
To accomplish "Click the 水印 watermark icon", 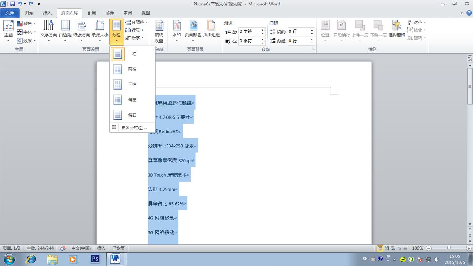I will coord(177,25).
